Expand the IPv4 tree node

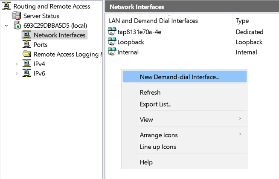(17, 64)
